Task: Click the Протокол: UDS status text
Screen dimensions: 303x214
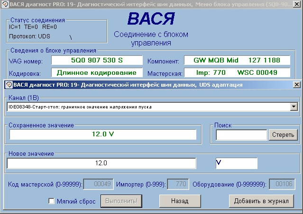Action: coord(29,36)
